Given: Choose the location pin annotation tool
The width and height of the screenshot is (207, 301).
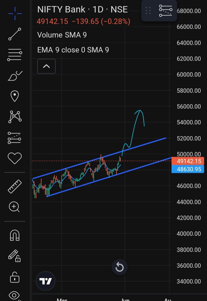Looking at the screenshot, I should coord(14,96).
